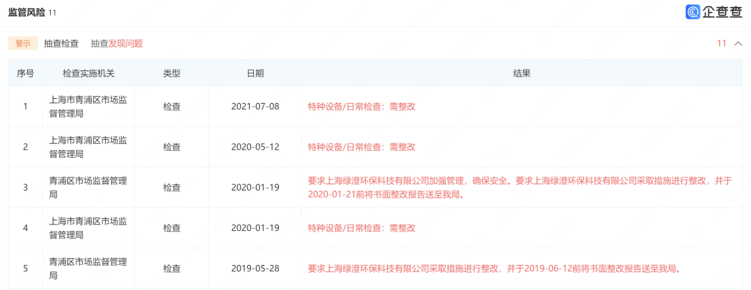
Task: Click the 结果 column header
Action: pos(522,73)
